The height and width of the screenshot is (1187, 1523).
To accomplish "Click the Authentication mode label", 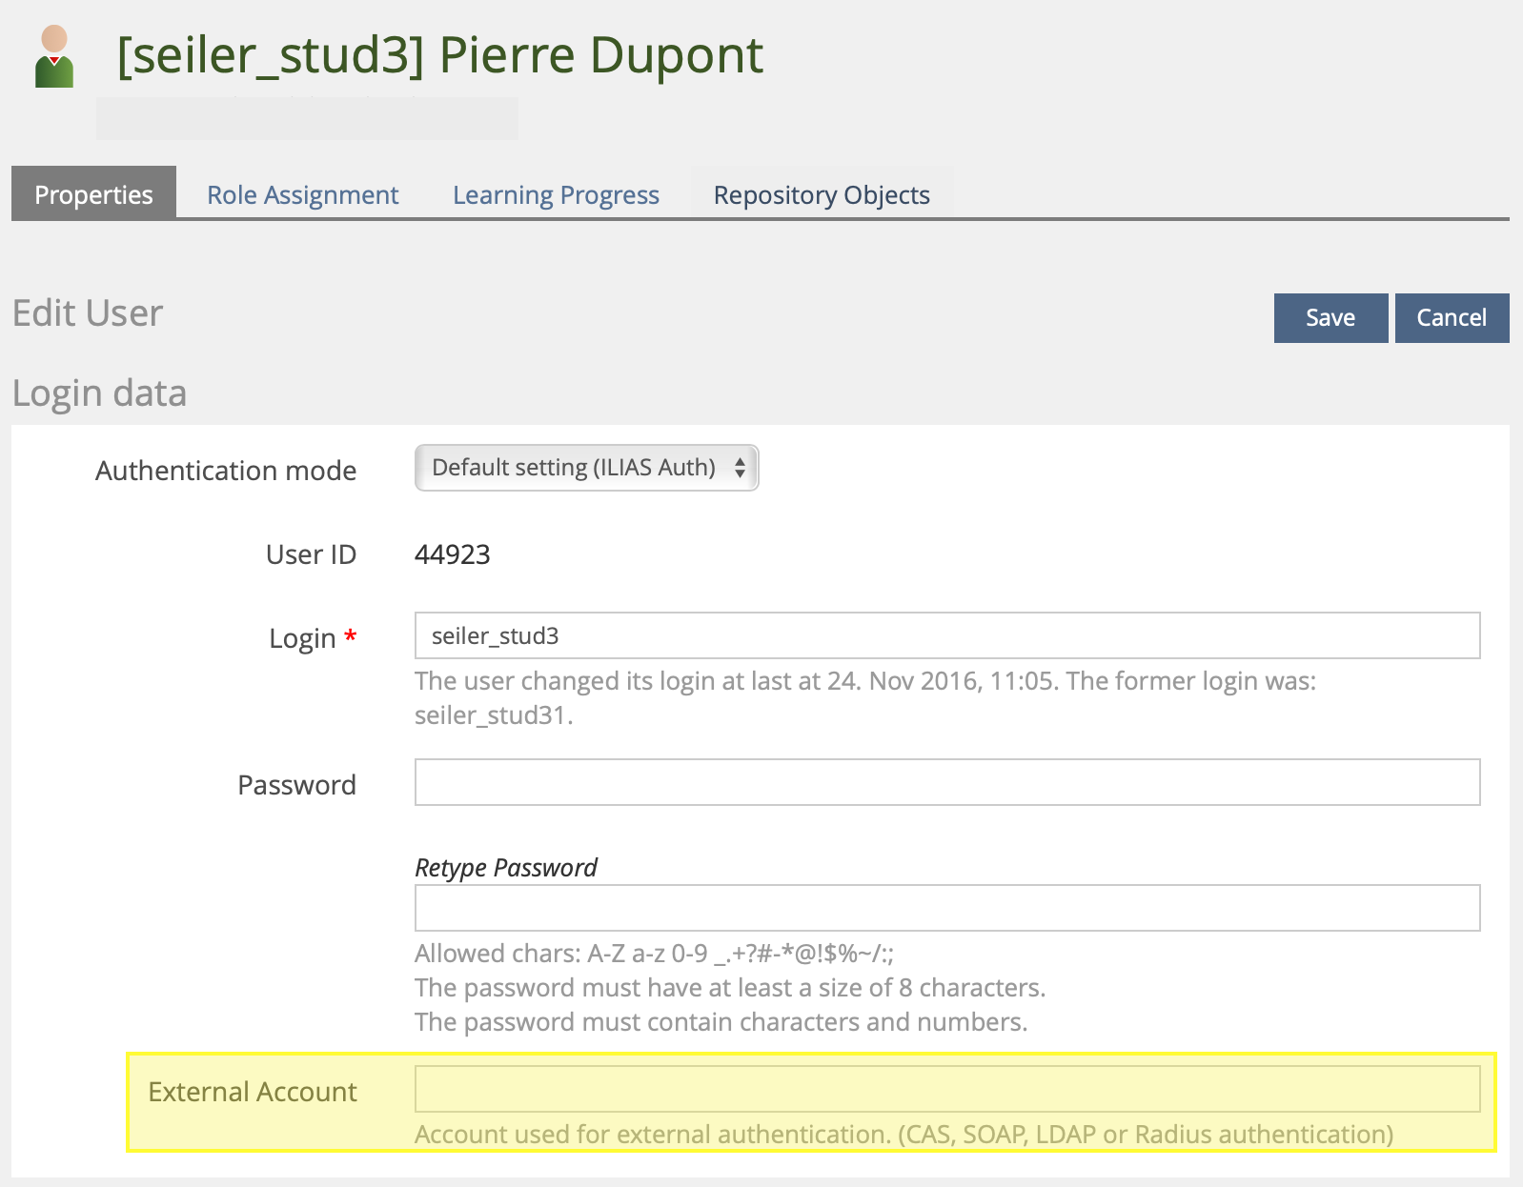I will (x=226, y=471).
